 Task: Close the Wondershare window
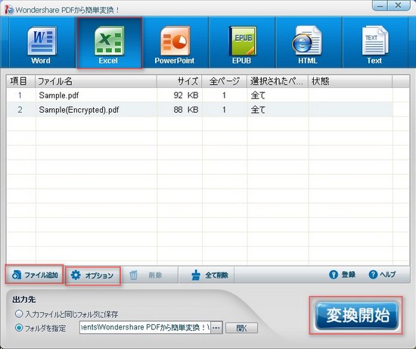pyautogui.click(x=399, y=5)
